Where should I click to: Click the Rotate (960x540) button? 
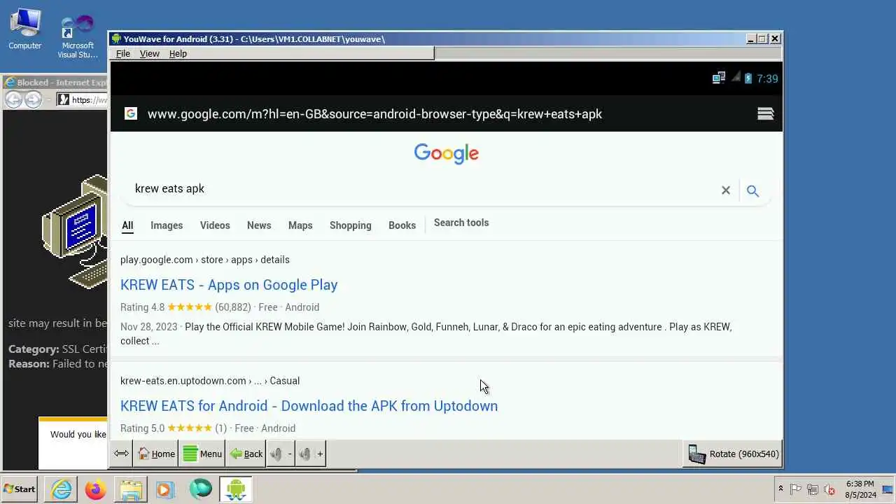733,454
